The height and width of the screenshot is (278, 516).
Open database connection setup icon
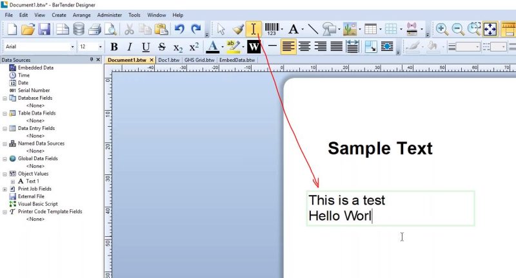(79, 29)
